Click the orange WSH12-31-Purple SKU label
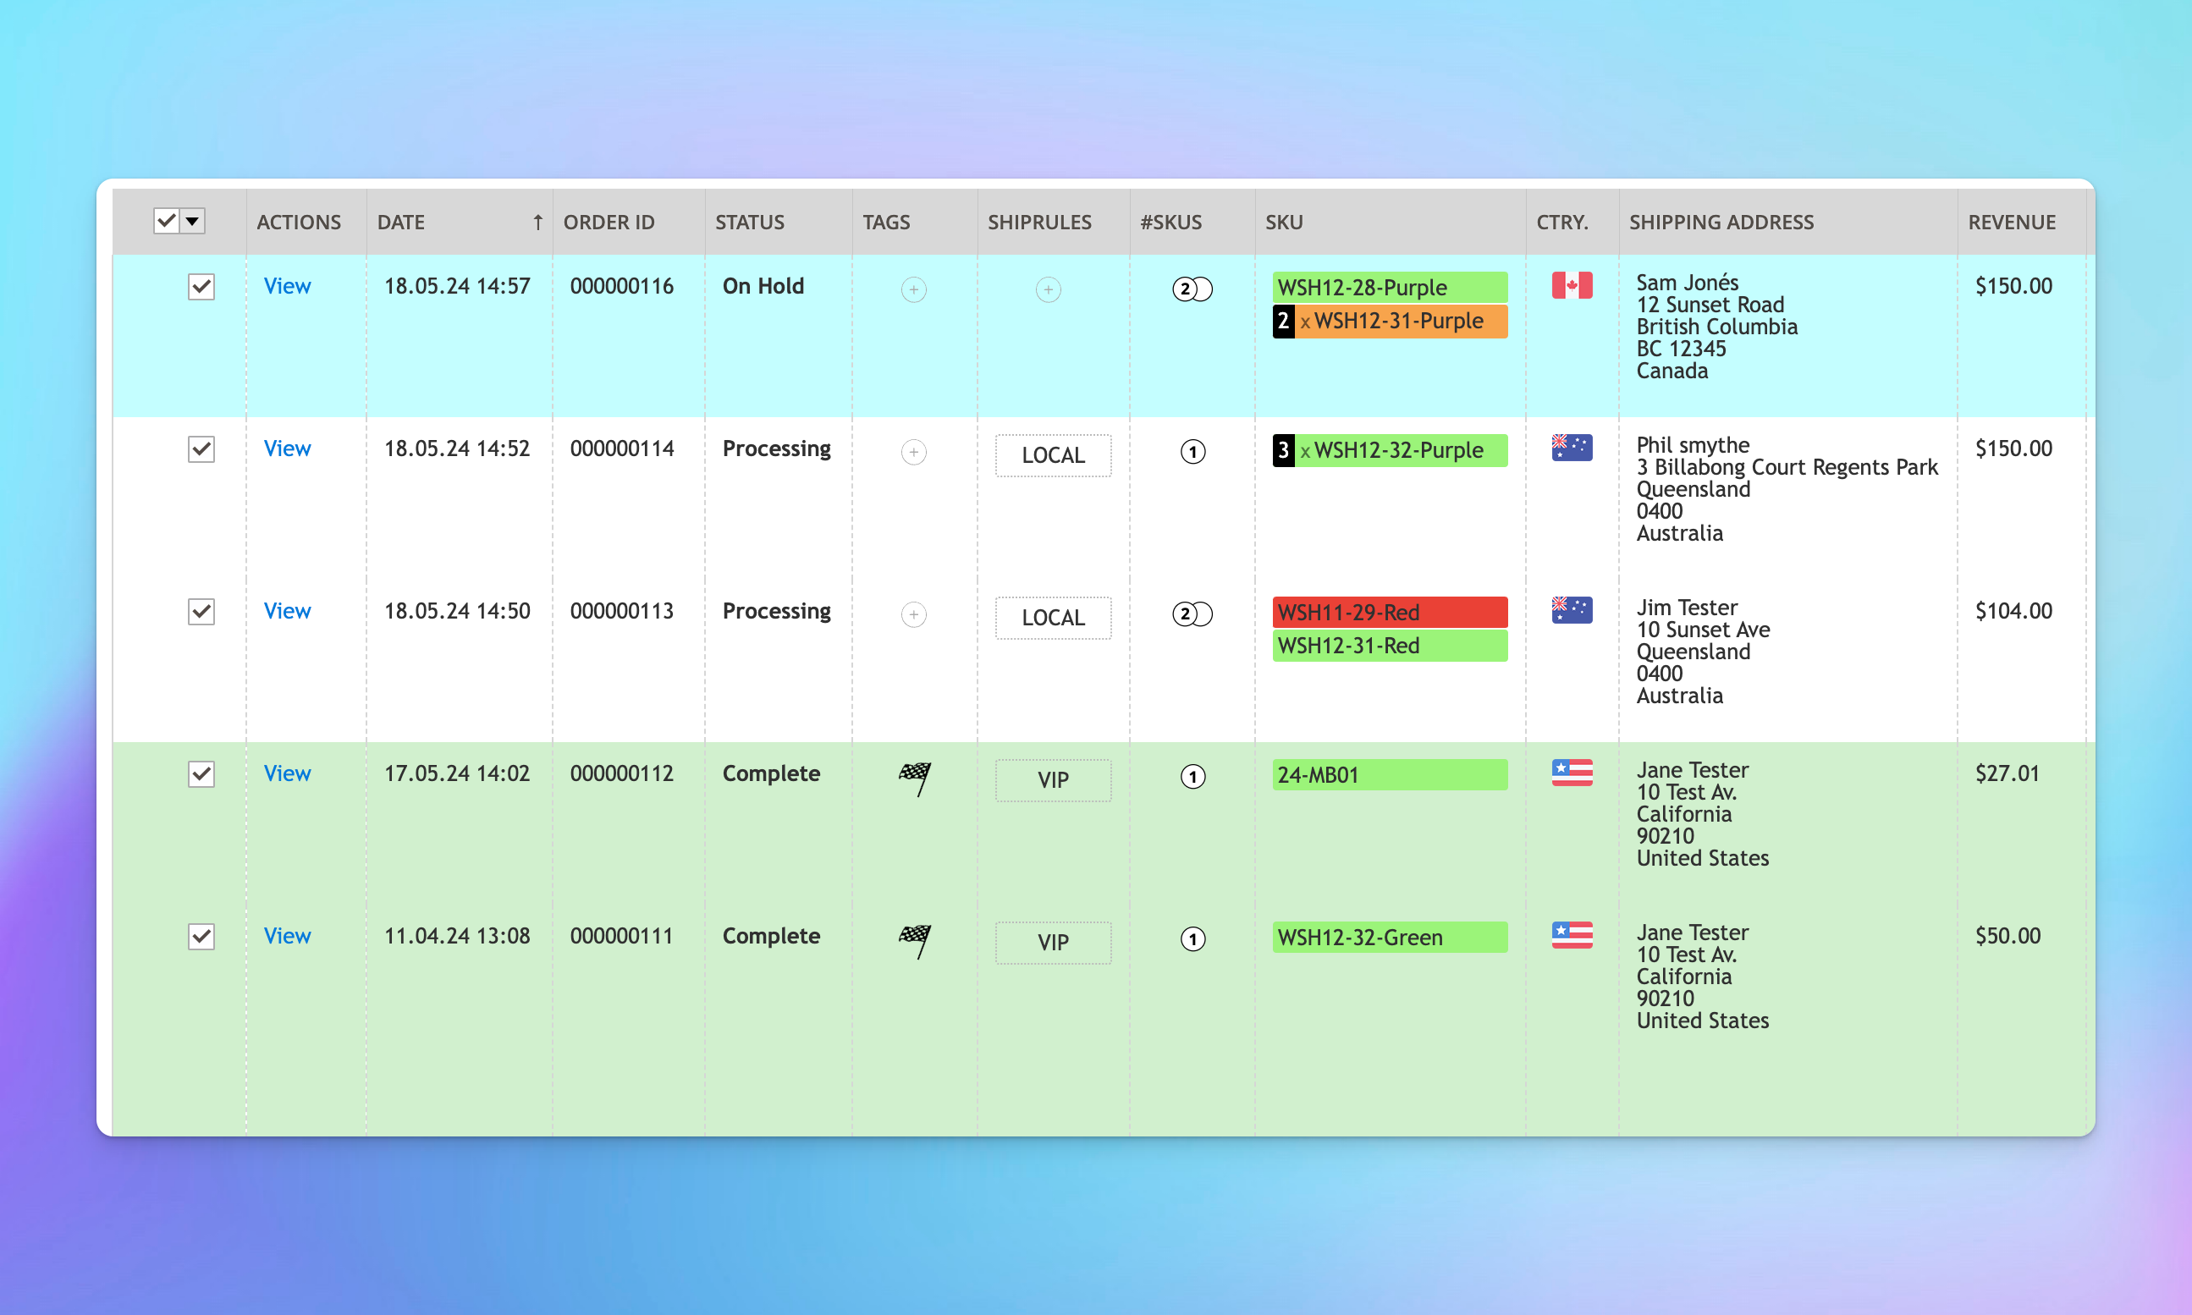Viewport: 2192px width, 1315px height. pos(1401,321)
